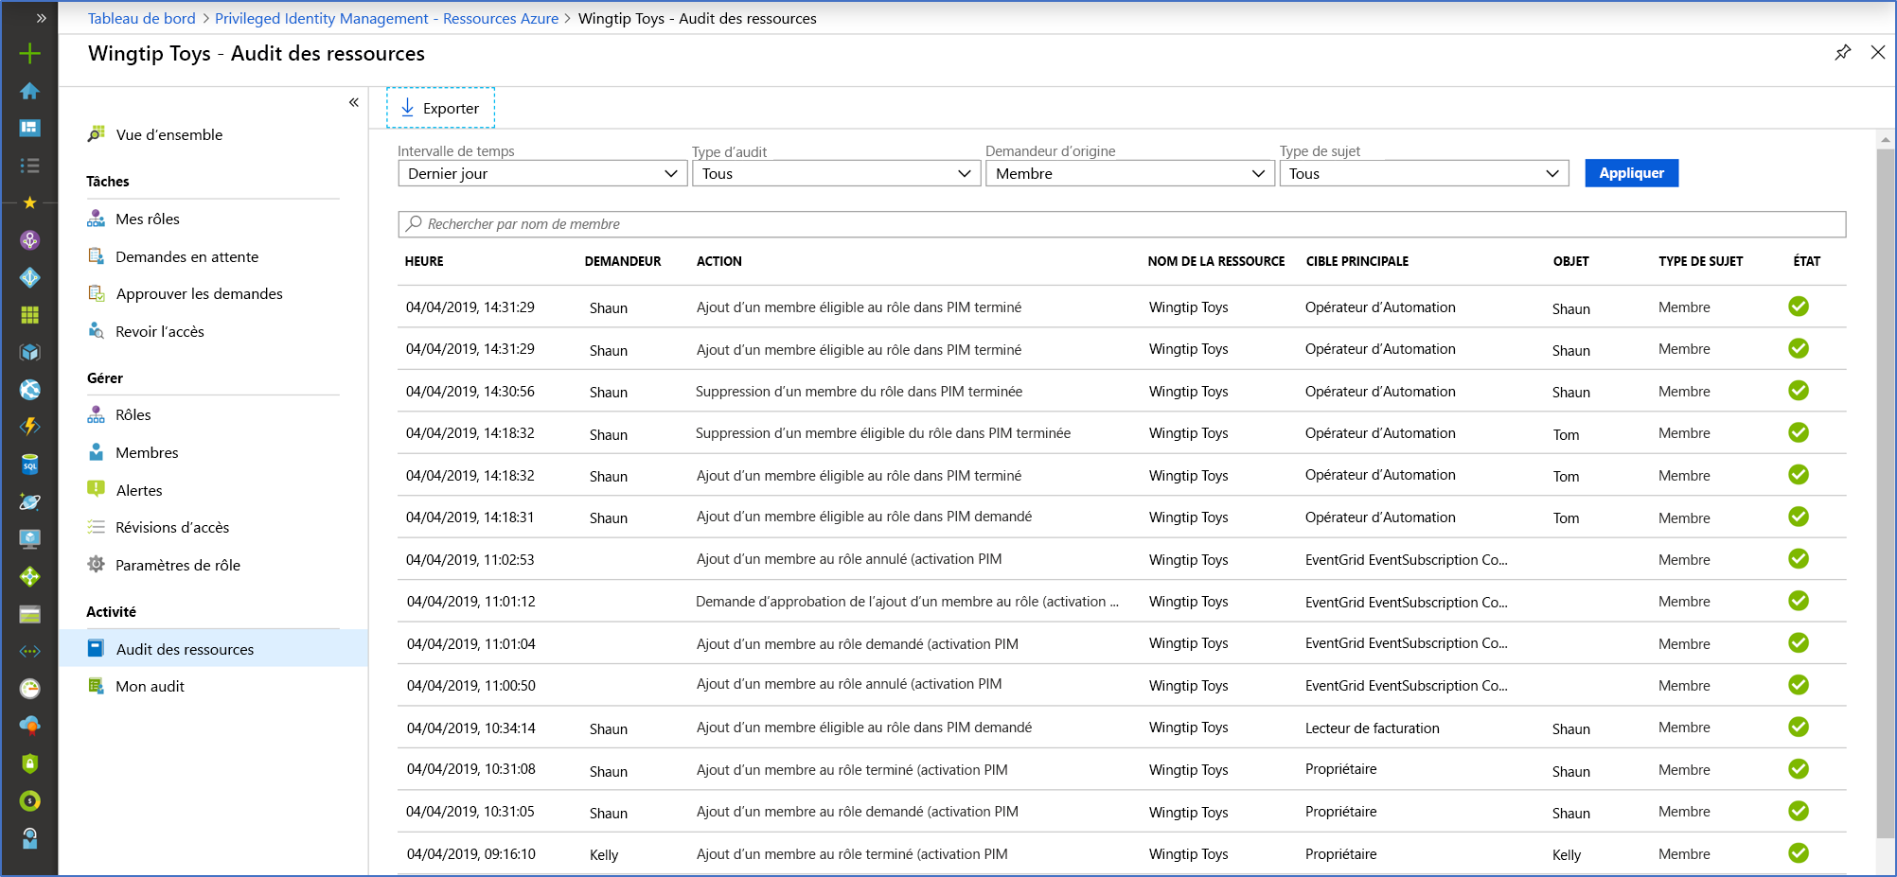Open the Help and support icon
Viewport: 1897px width, 877px height.
[x=30, y=838]
